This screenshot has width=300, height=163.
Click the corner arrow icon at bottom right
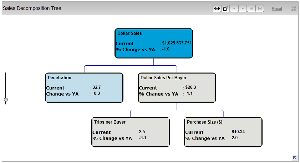click(x=294, y=157)
